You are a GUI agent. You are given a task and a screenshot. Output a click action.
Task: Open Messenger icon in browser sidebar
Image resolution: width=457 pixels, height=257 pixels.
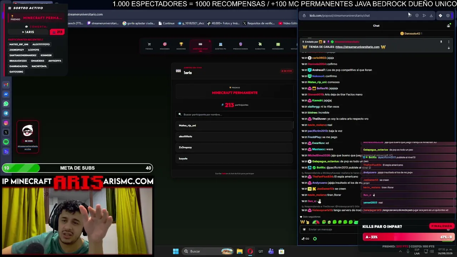click(6, 94)
